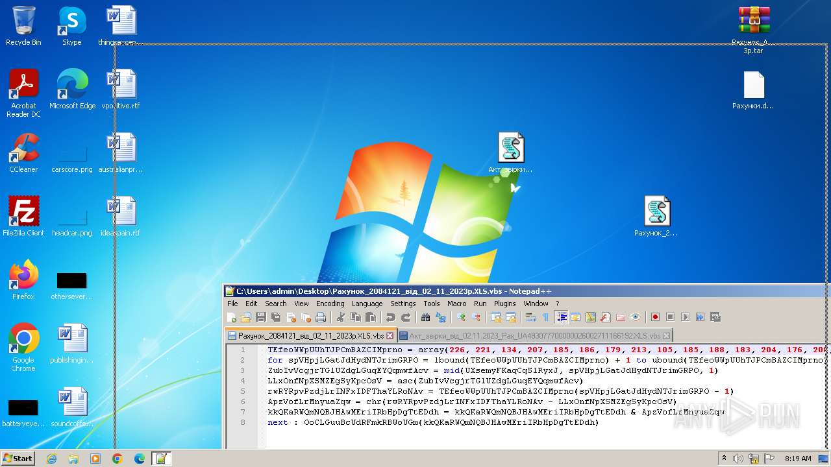Save the current file with the Save icon
This screenshot has width=831, height=467.
point(261,317)
